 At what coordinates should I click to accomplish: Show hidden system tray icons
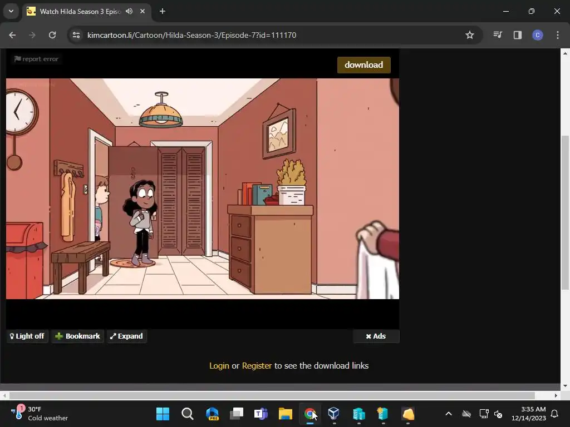449,414
